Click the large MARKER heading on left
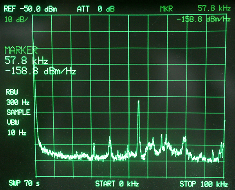Viewport: 235px width, 190px height. click(21, 50)
